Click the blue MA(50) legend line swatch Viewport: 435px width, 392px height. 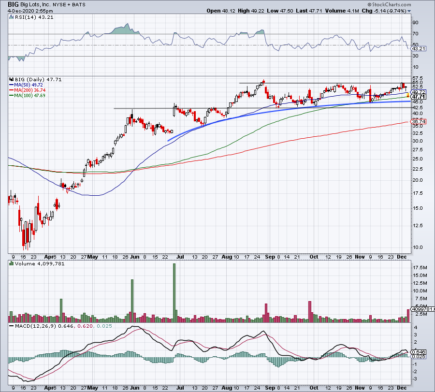pos(12,85)
